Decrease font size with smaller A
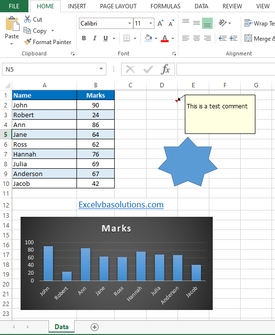 click(x=172, y=23)
